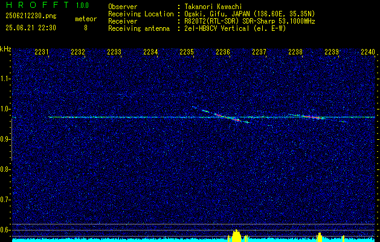Click the narrow yellow power peak below 2239
380x242 pixels.
(x=343, y=238)
